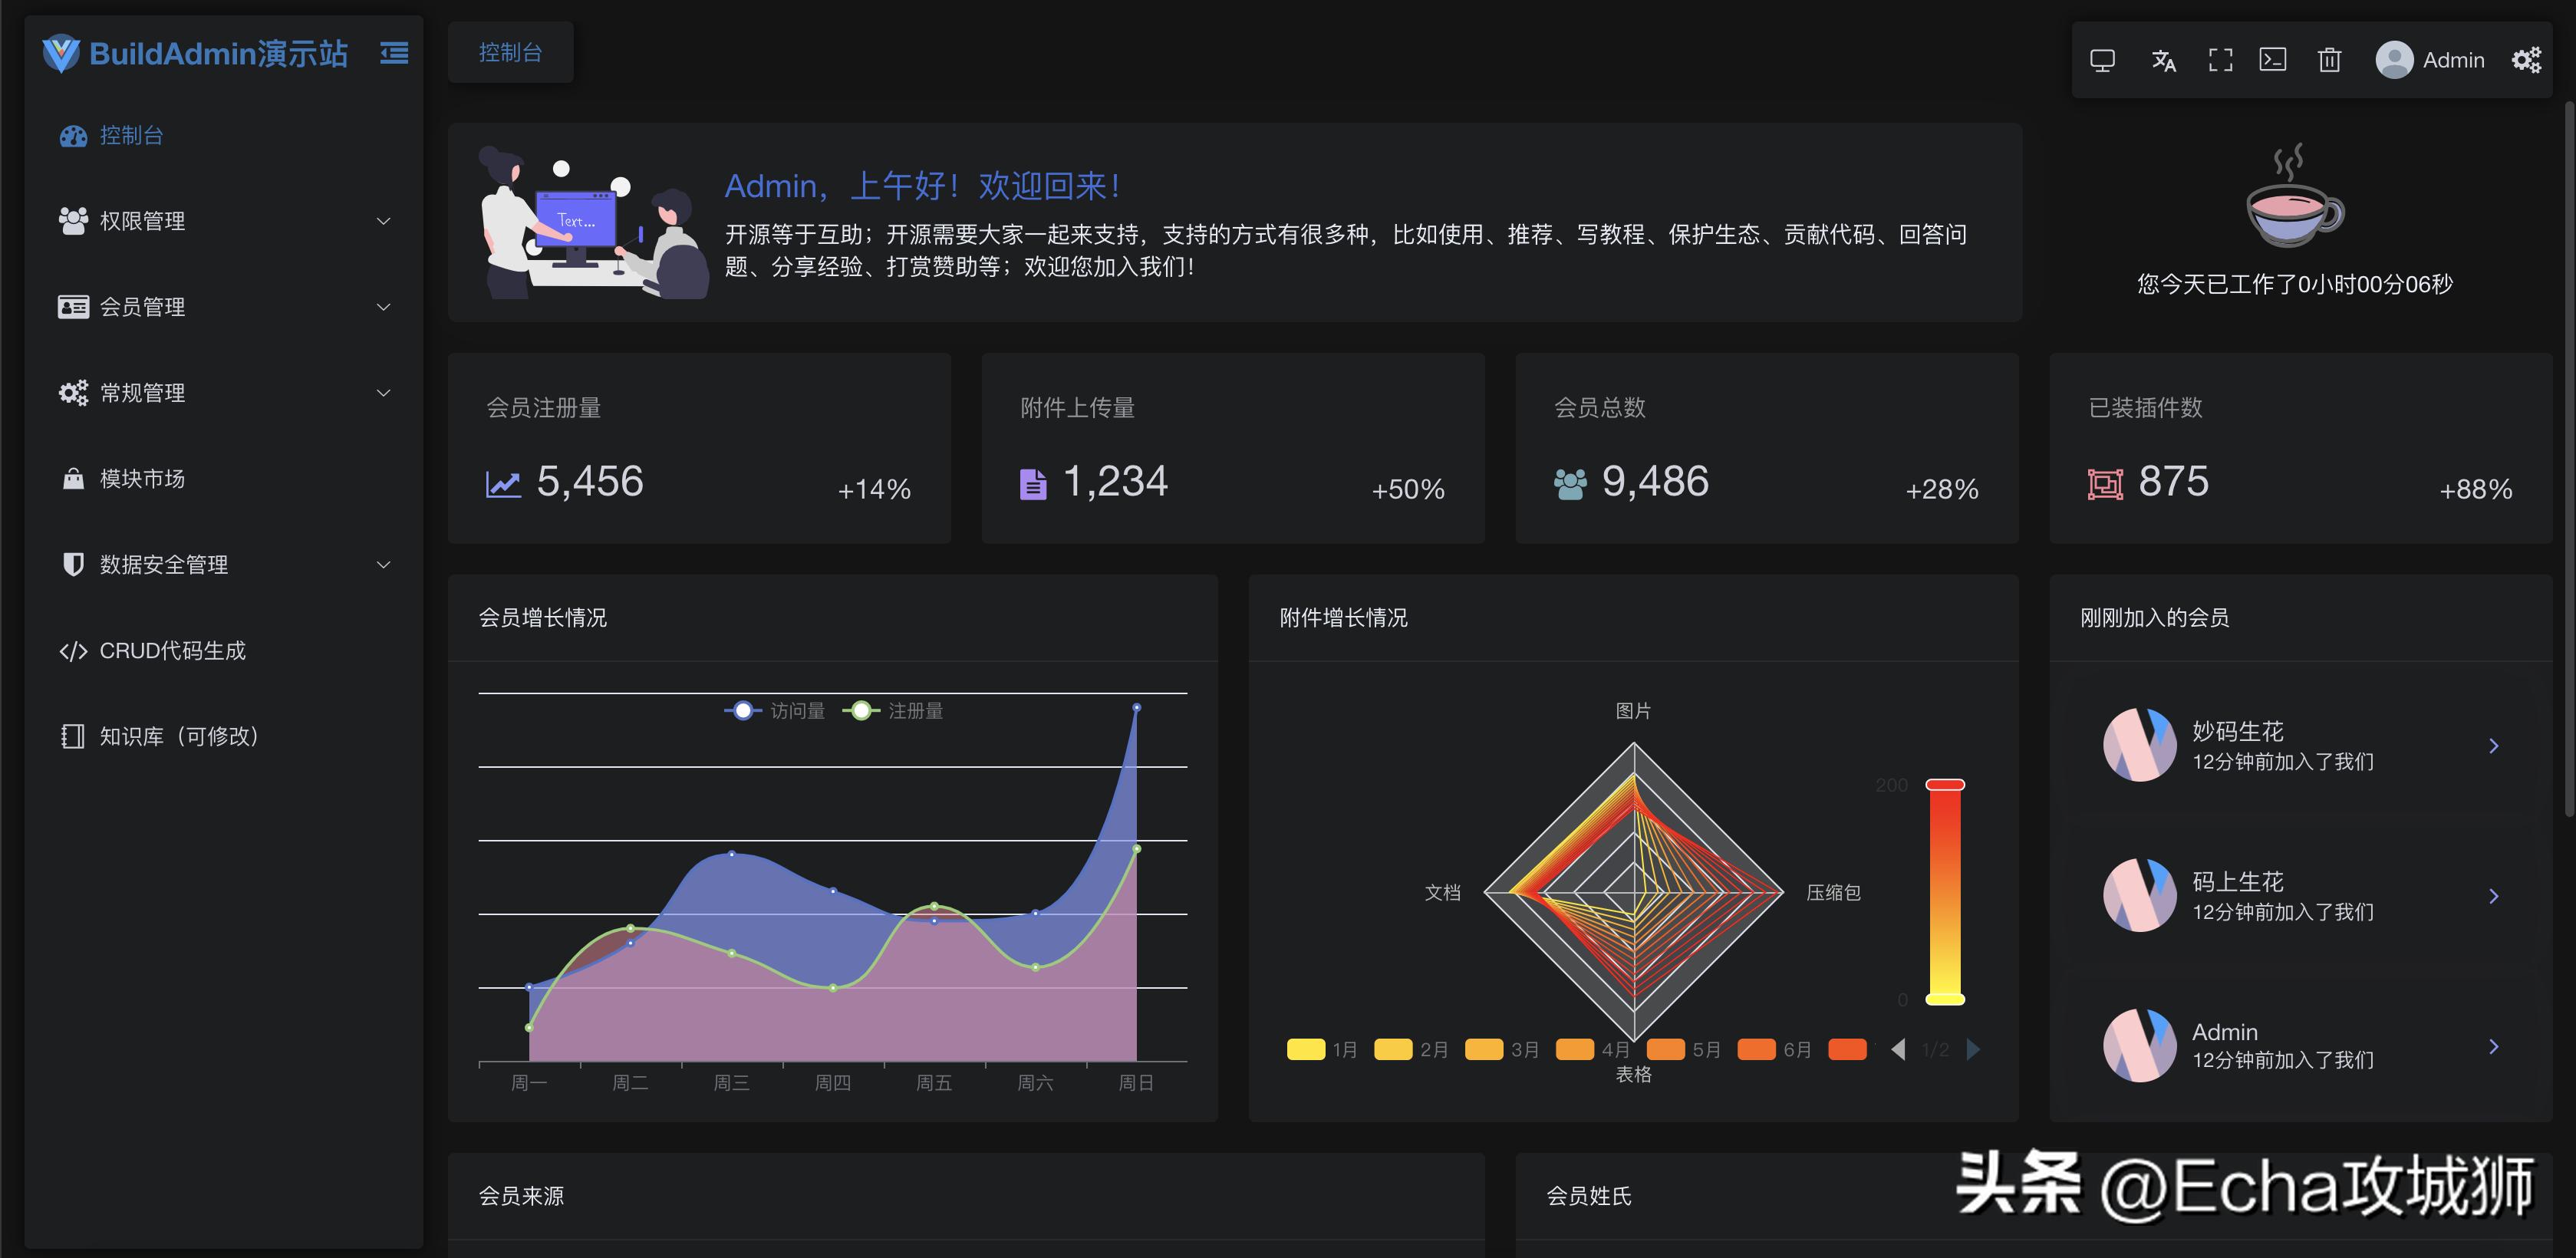Clear cache via the trash icon
Screen dimensions: 2576x1258
tap(2329, 61)
